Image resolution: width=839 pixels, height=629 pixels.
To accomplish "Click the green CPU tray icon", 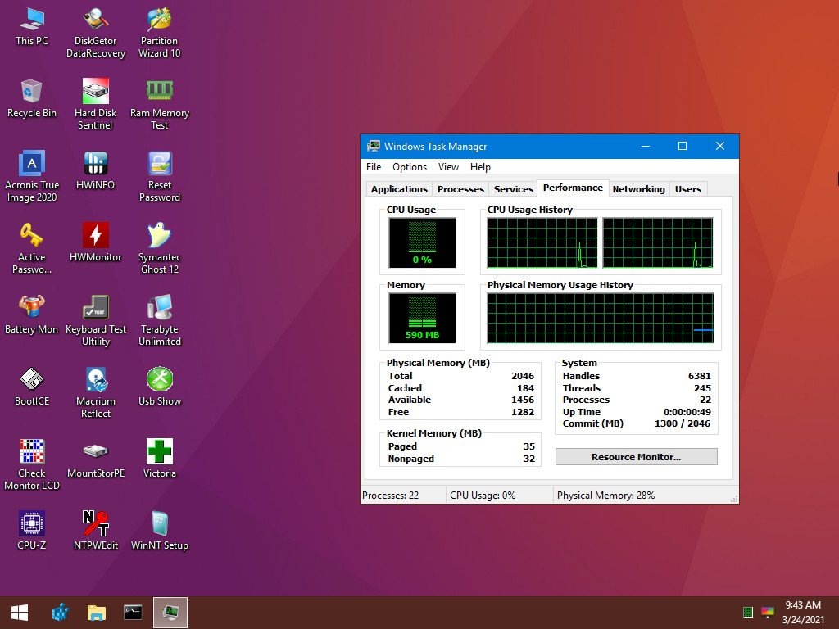I will click(748, 612).
